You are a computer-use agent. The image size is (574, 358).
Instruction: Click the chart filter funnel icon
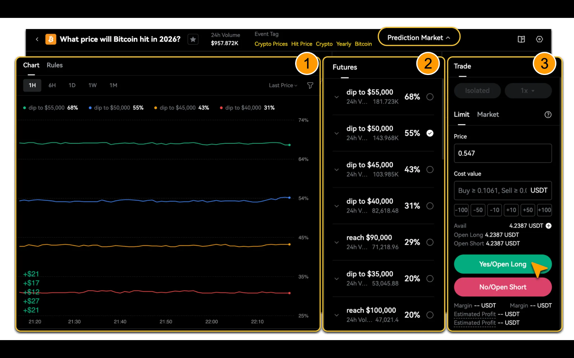310,85
